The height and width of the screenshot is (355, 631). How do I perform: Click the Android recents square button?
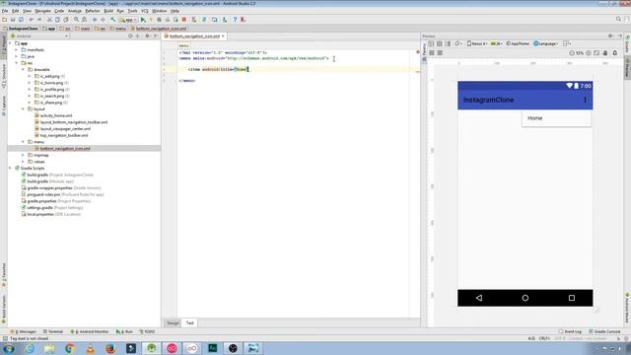572,298
